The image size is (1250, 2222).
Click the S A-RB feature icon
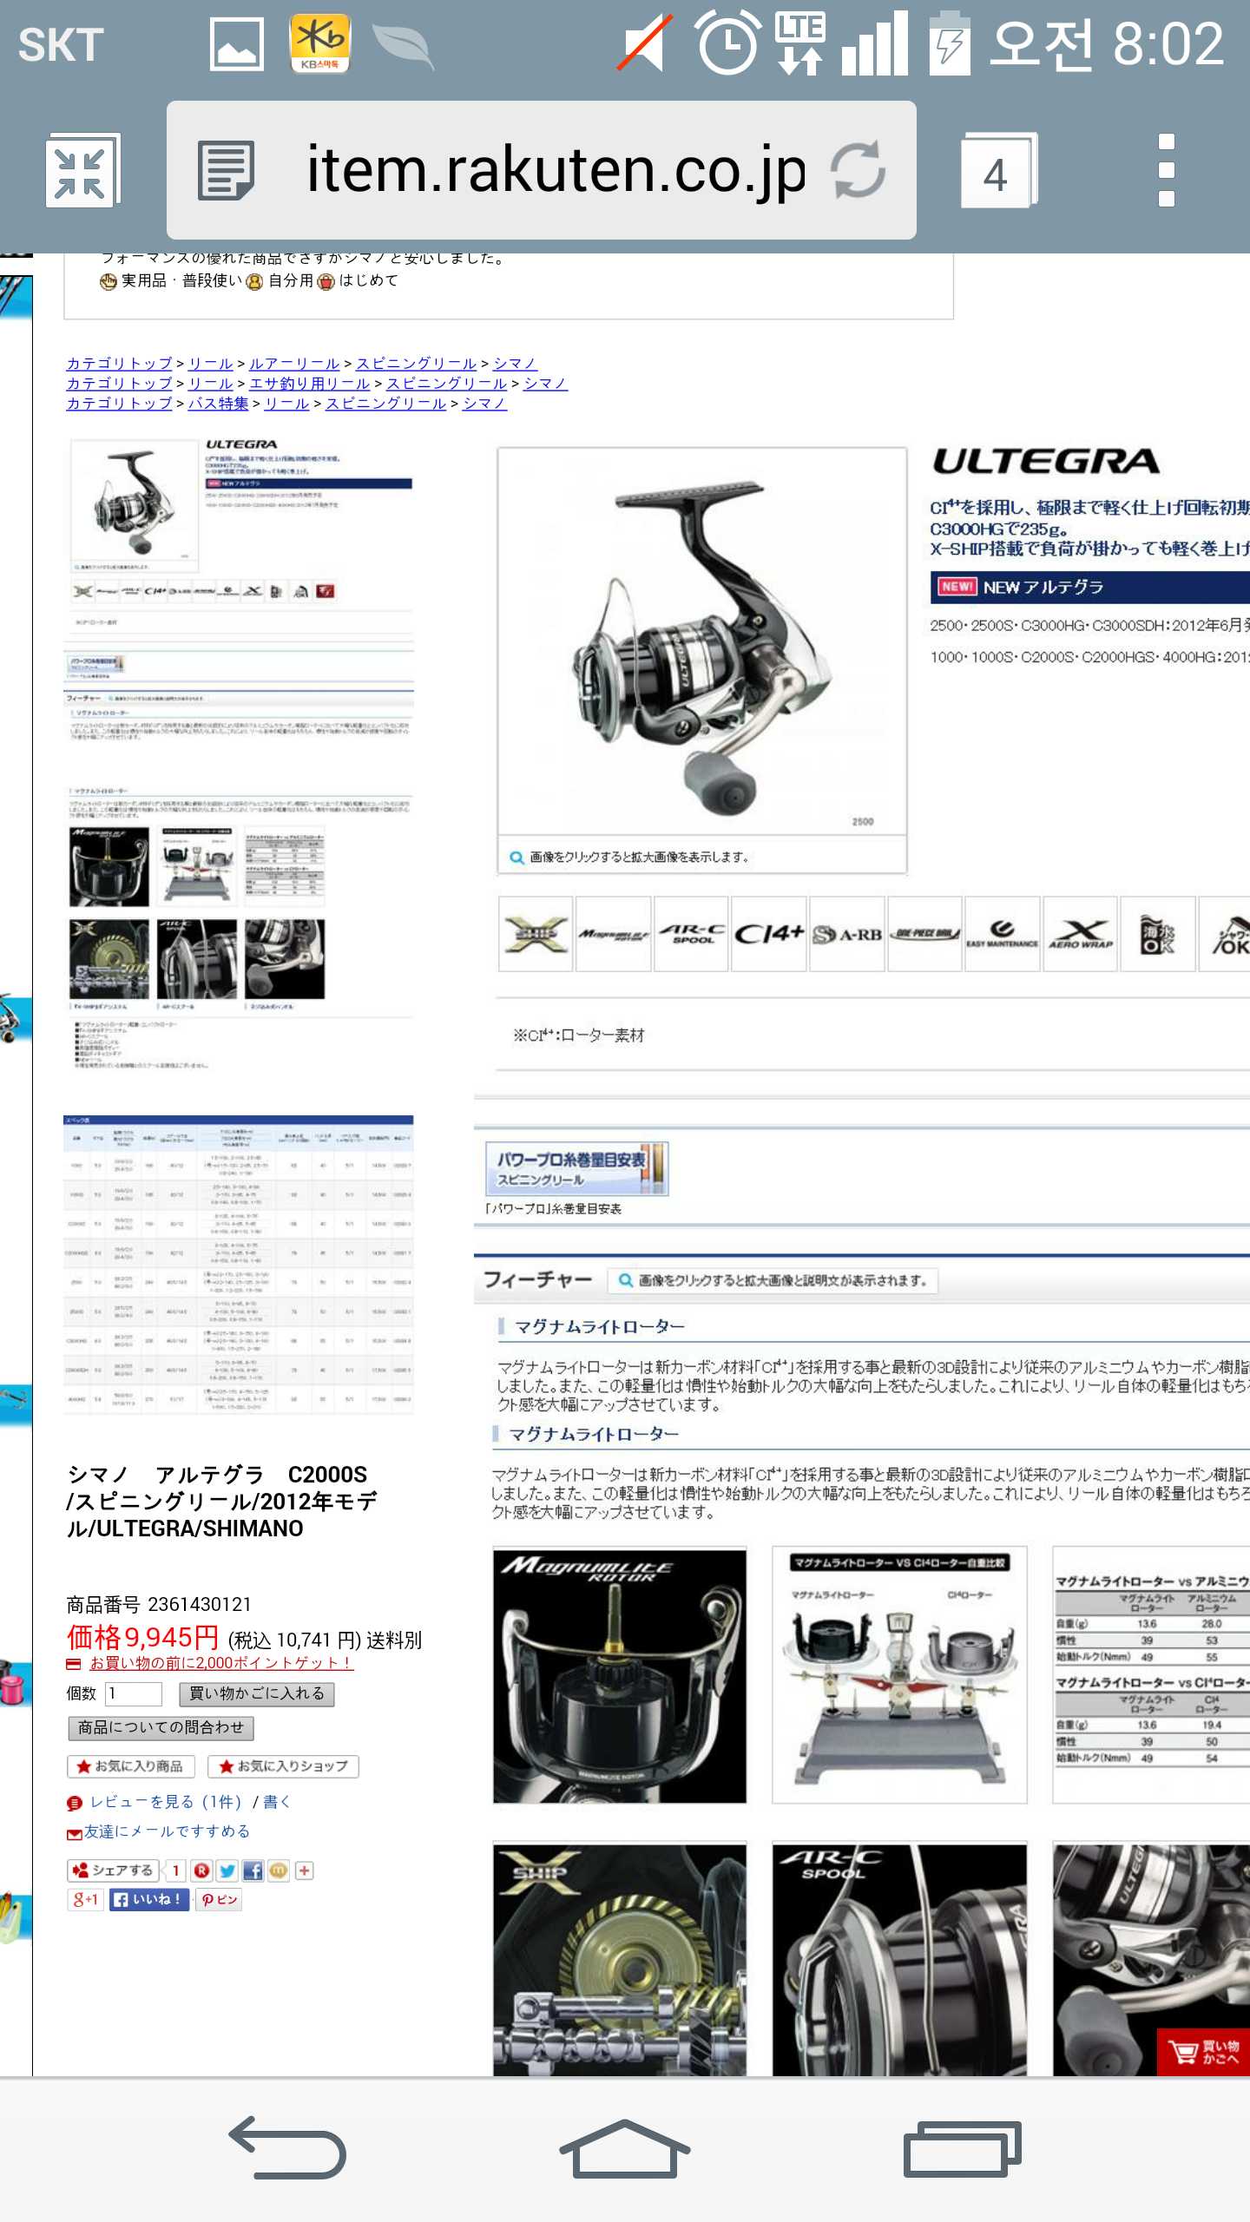tap(847, 933)
